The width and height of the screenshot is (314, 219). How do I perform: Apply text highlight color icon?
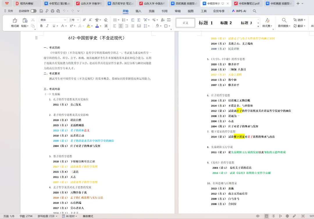tap(89, 26)
